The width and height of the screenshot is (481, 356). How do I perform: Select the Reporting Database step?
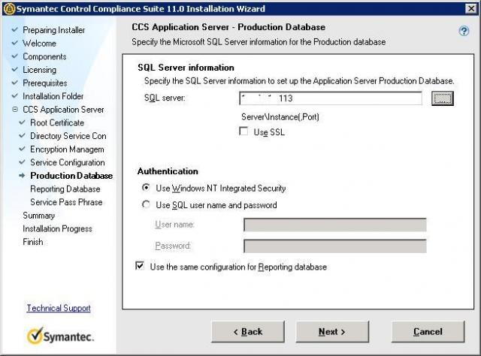[65, 189]
